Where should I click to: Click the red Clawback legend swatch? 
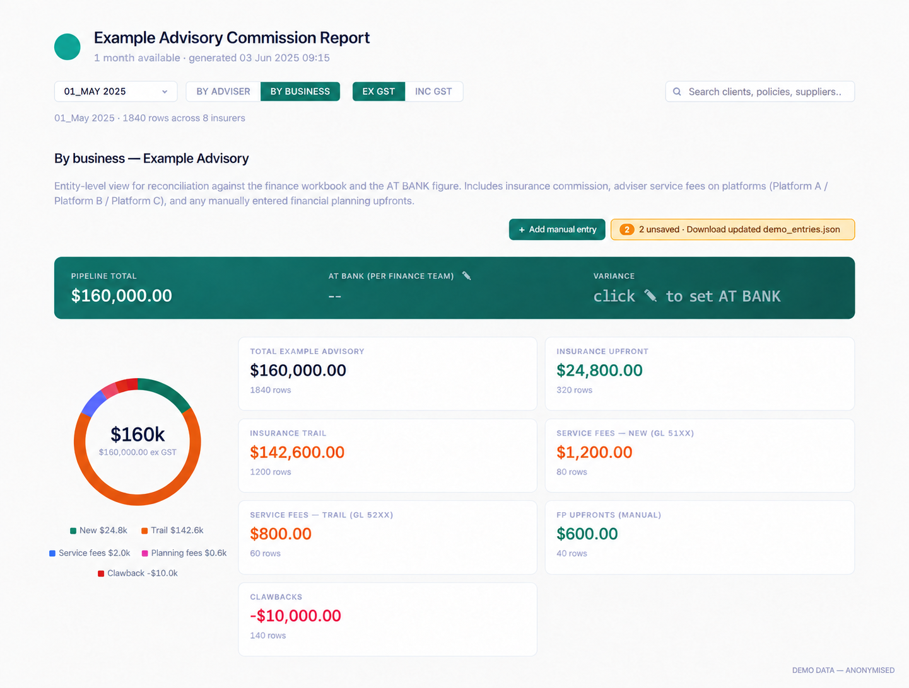tap(101, 573)
